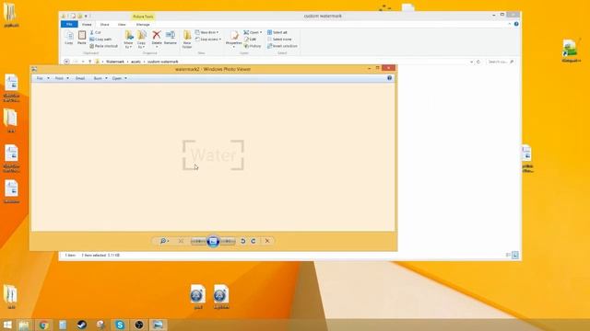Open the Copy to dropdown
590x331 pixels.
pos(141,40)
